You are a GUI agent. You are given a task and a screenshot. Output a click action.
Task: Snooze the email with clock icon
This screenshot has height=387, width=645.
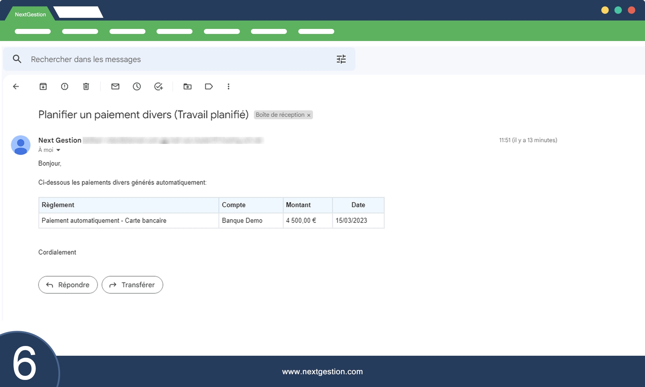tap(137, 87)
